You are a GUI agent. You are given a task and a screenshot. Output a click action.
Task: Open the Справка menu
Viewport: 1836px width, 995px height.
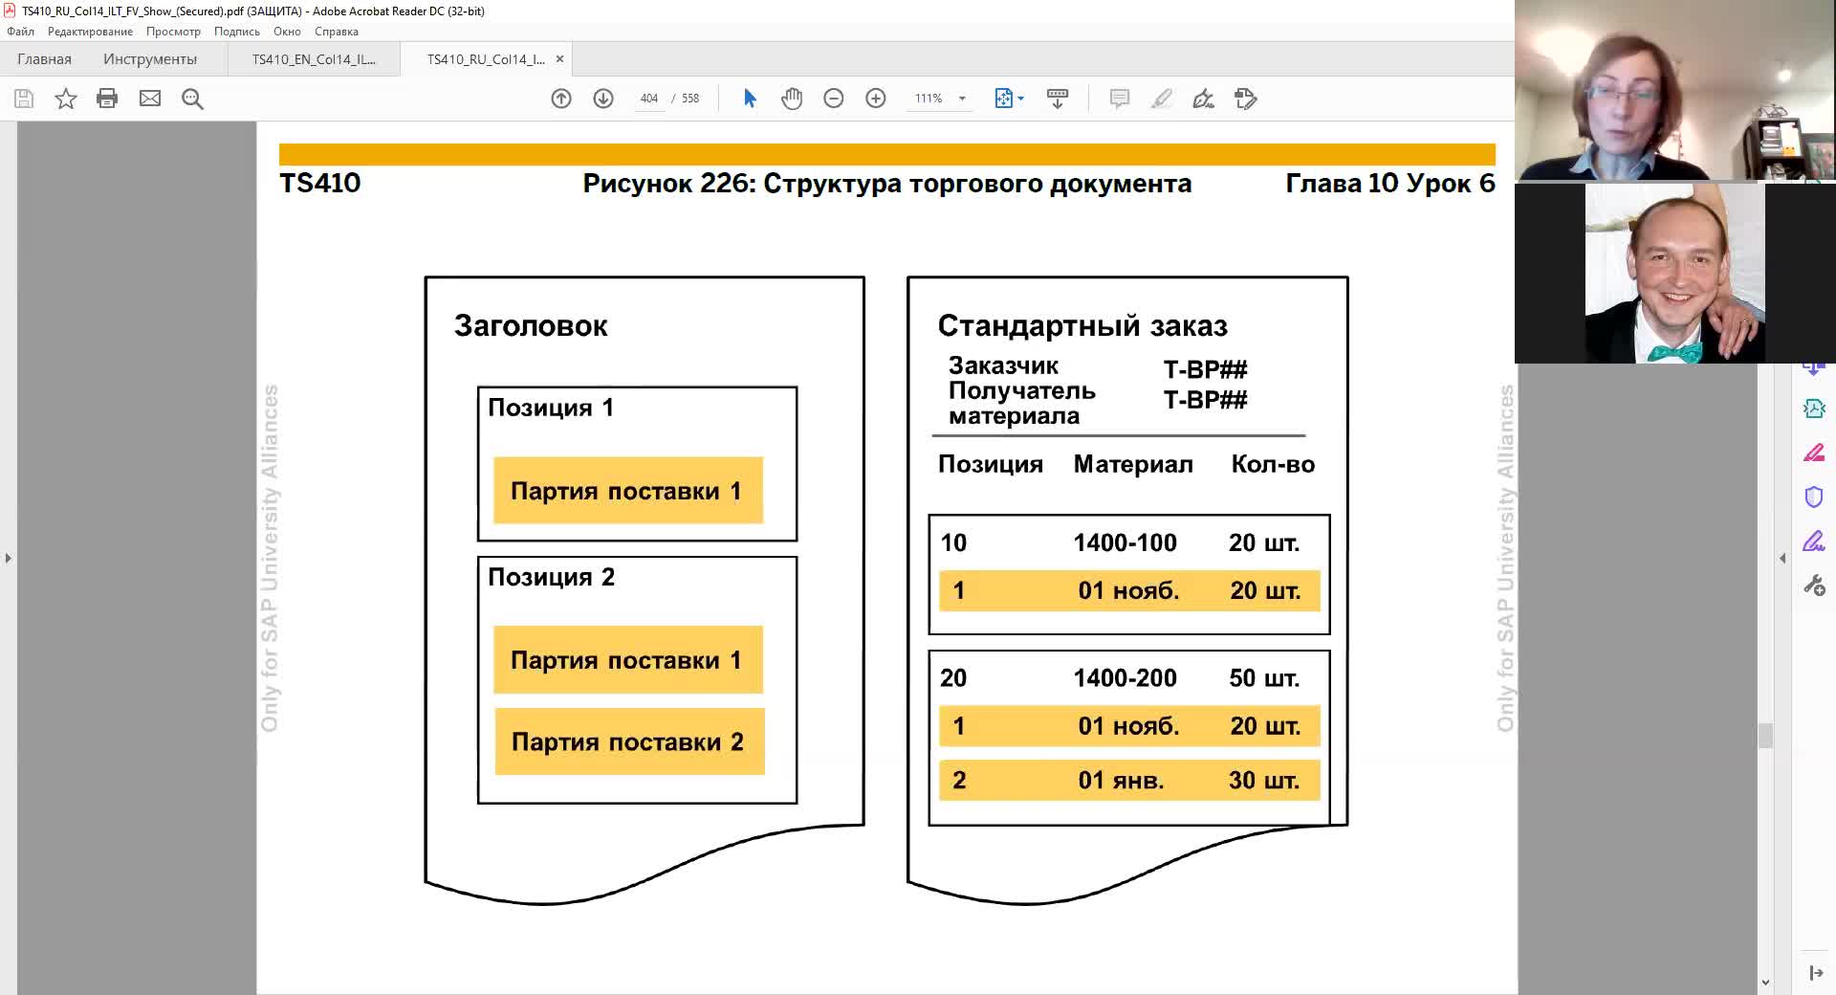point(337,32)
